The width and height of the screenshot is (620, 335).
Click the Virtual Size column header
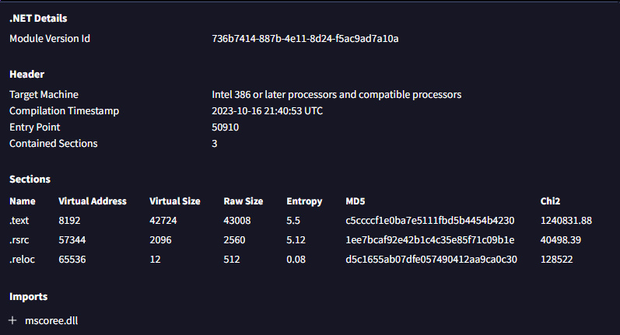[x=175, y=201]
